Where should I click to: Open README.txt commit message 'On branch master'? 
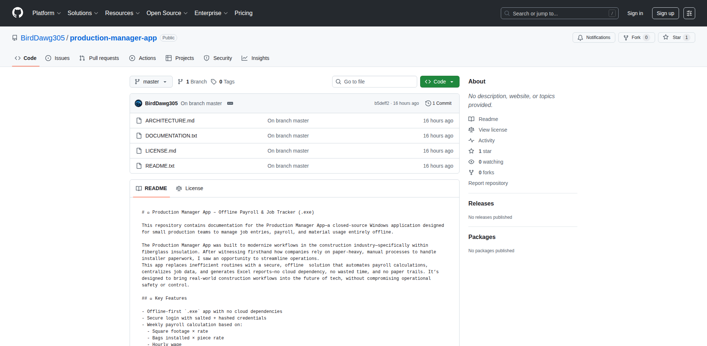288,166
